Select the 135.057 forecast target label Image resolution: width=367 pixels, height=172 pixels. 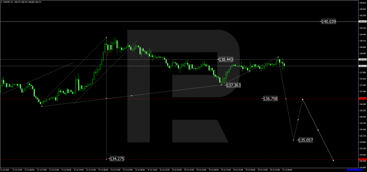click(x=306, y=140)
